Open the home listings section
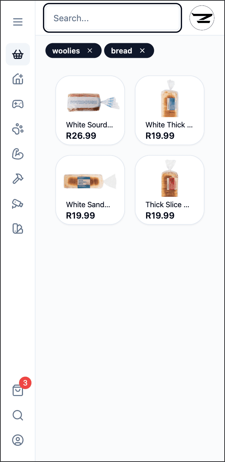 18,79
